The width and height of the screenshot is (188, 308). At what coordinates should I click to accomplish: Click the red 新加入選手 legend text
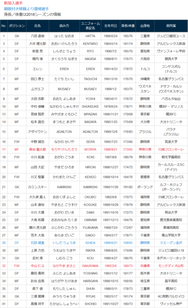[13, 3]
